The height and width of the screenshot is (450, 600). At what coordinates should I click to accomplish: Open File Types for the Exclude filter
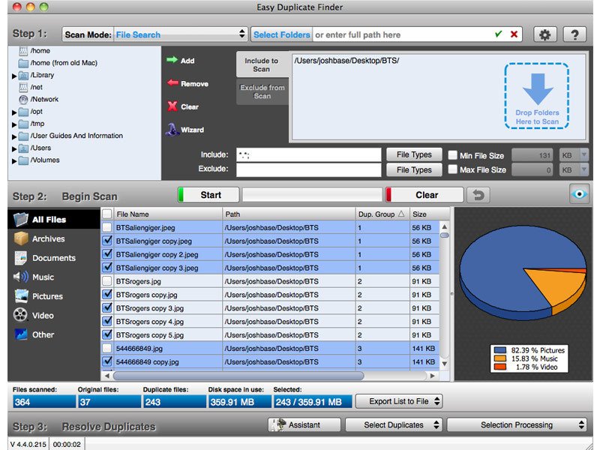pos(414,169)
